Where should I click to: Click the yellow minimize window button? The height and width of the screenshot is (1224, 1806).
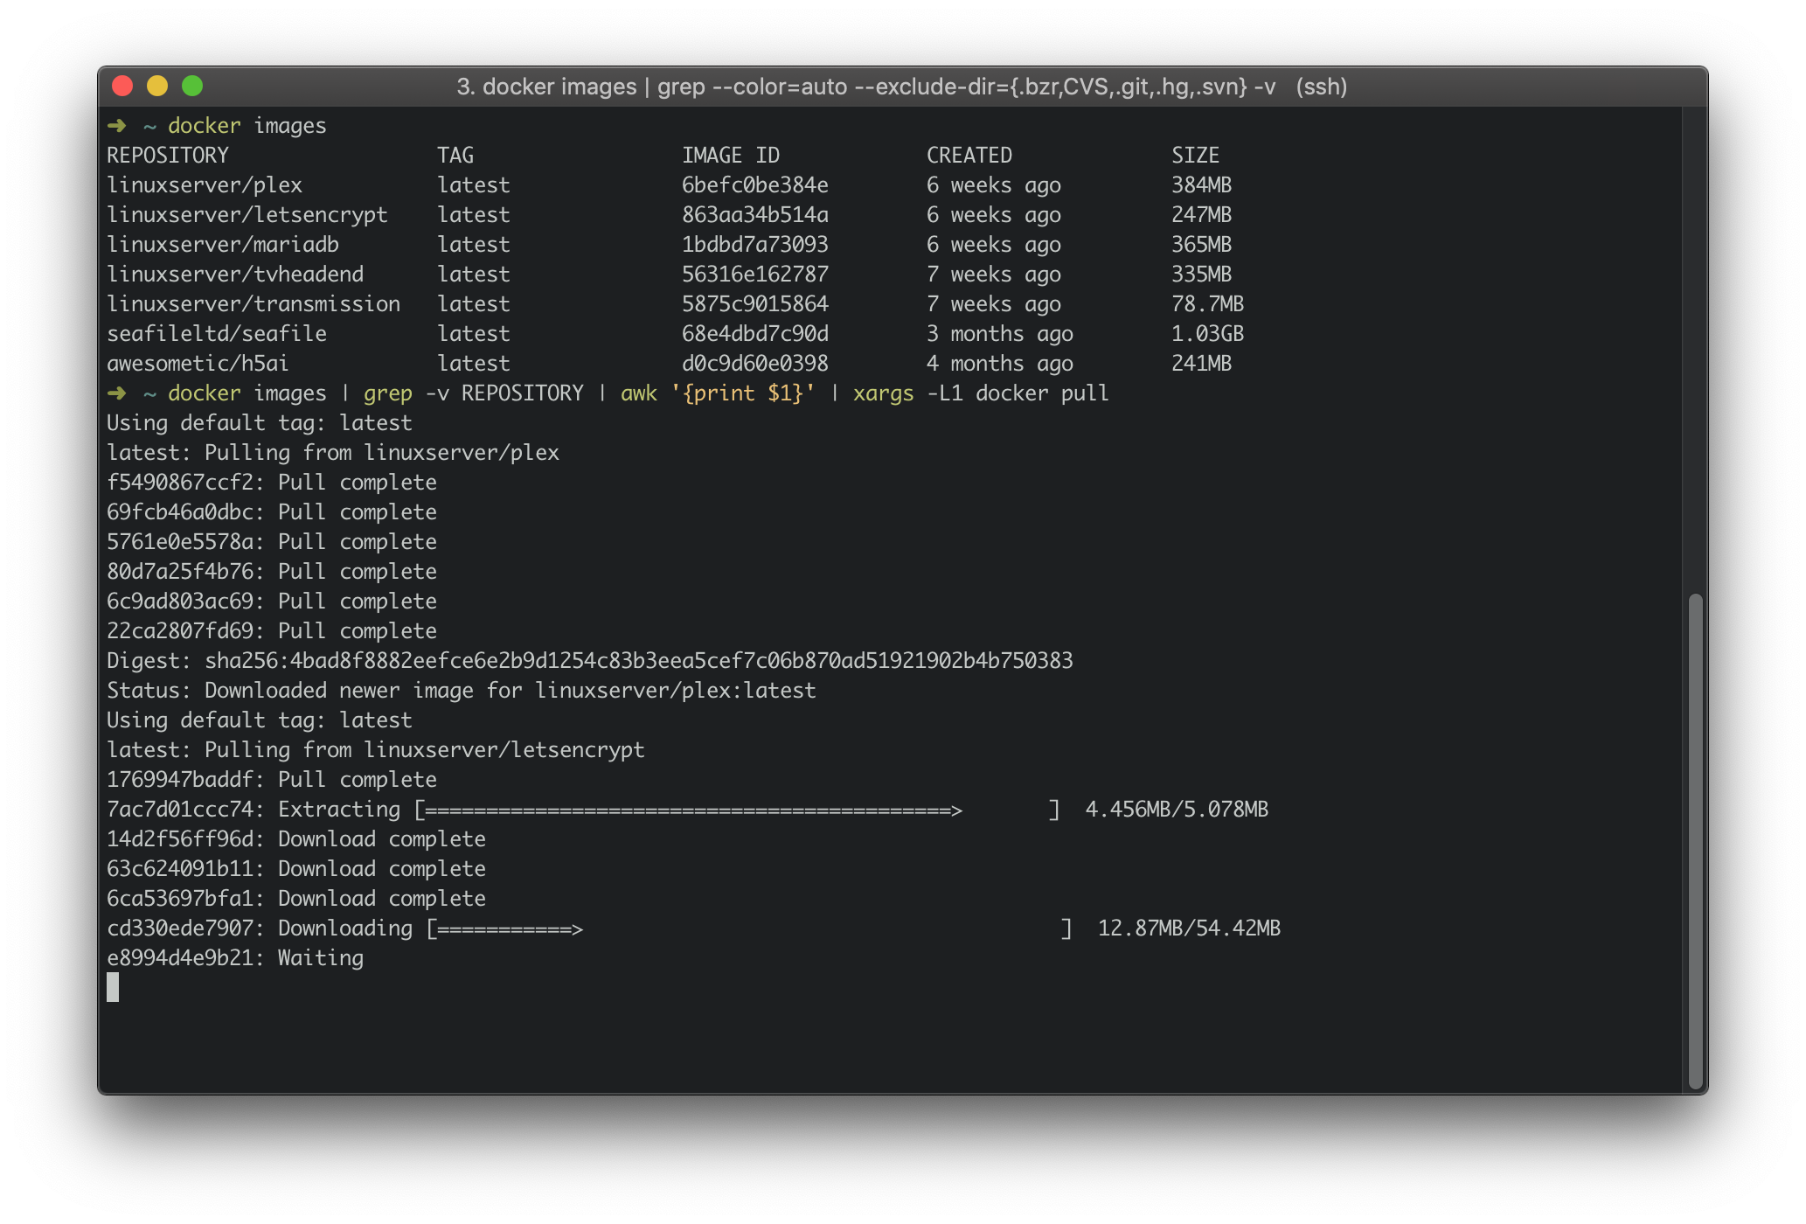(x=157, y=86)
